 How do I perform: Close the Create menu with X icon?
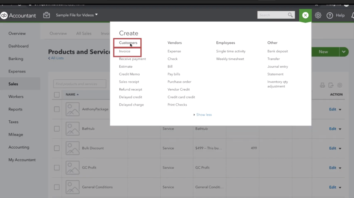coord(305,15)
